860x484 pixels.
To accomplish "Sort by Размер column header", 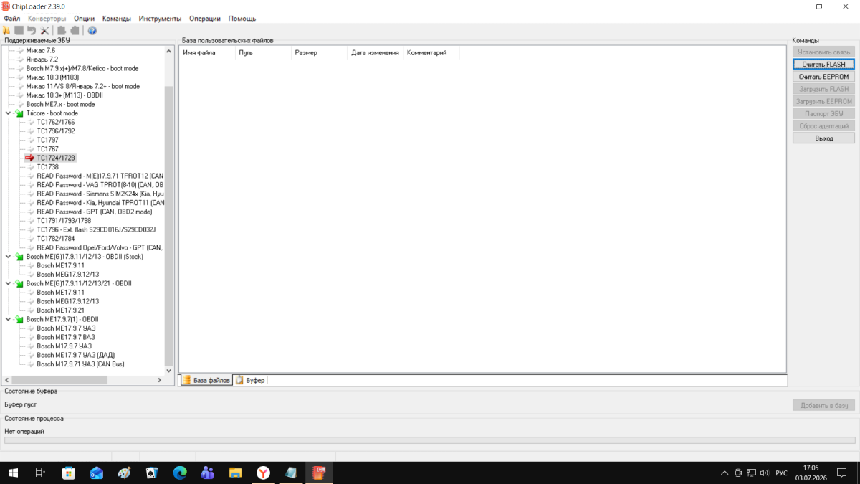I will tap(320, 52).
